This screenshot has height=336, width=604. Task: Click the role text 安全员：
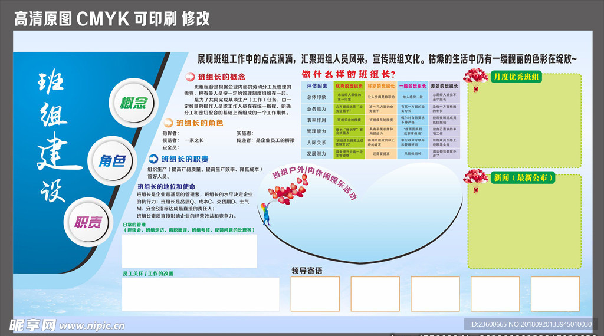pyautogui.click(x=171, y=147)
